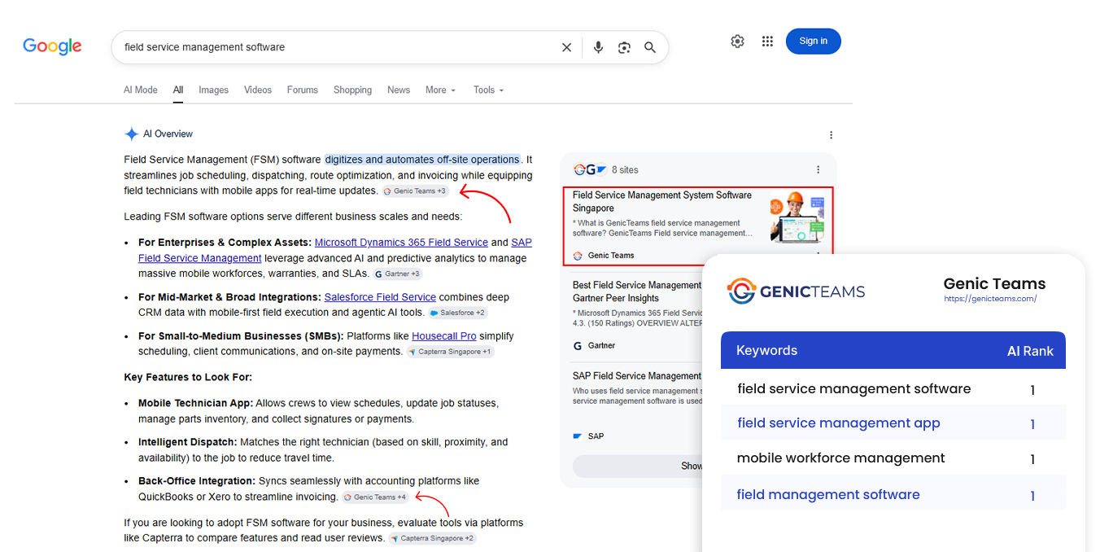Open the Forums tab
Viewport: 1100px width, 552px height.
[302, 90]
